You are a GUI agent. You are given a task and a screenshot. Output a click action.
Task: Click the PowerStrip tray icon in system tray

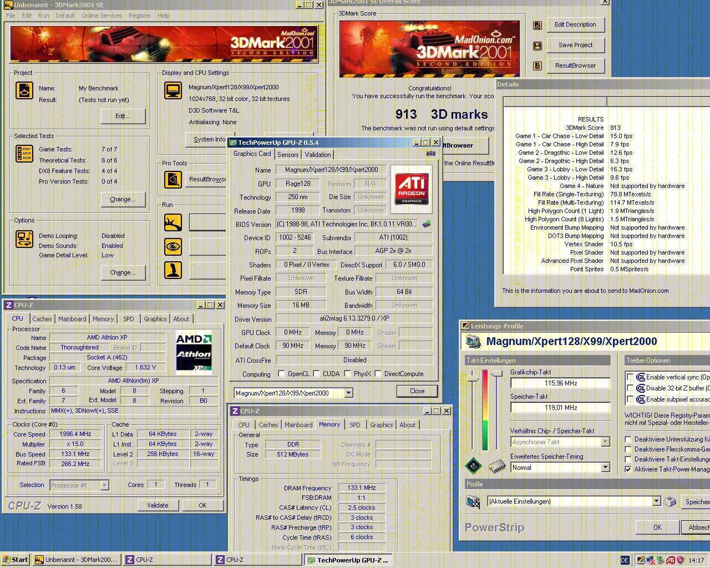(641, 560)
